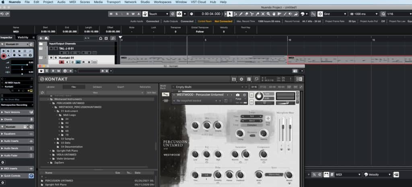Image resolution: width=412 pixels, height=187 pixels.
Task: Select the Mute X tool
Action: point(263,14)
